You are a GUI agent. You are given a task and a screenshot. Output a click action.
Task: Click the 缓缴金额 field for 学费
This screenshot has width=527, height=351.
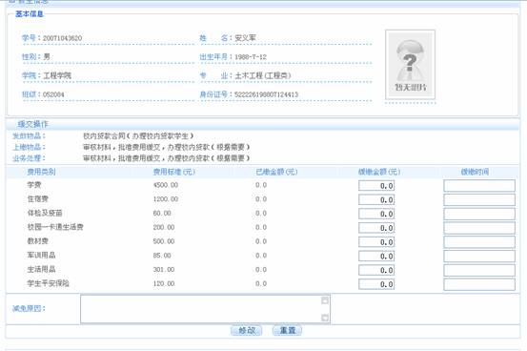click(x=376, y=186)
